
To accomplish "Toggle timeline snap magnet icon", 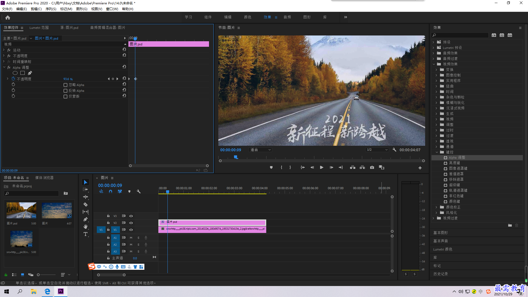I will tap(111, 191).
